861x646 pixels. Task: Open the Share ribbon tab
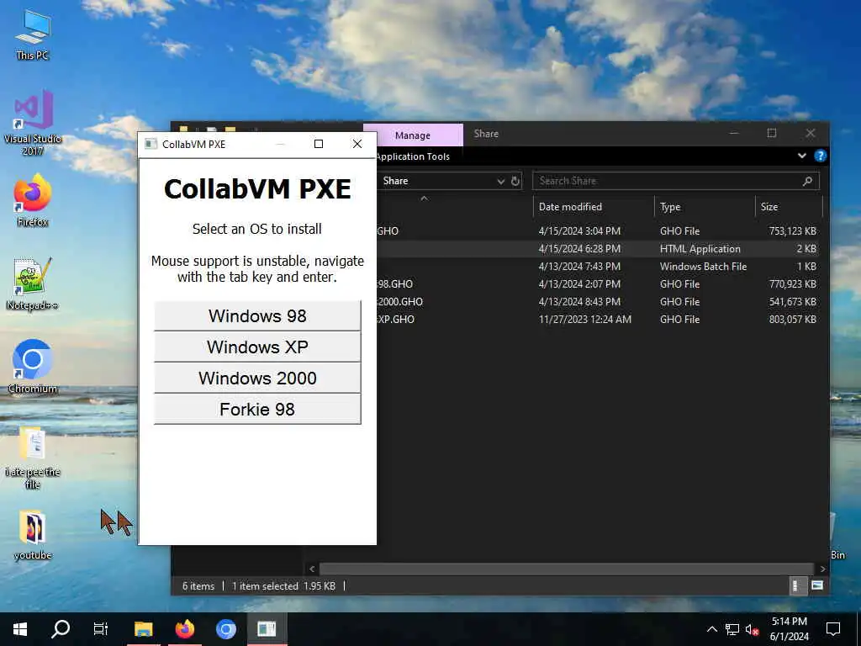coord(486,134)
